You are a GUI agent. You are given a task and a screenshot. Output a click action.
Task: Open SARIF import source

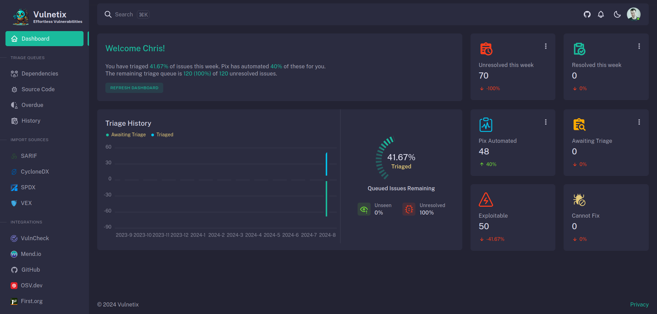[x=44, y=156]
